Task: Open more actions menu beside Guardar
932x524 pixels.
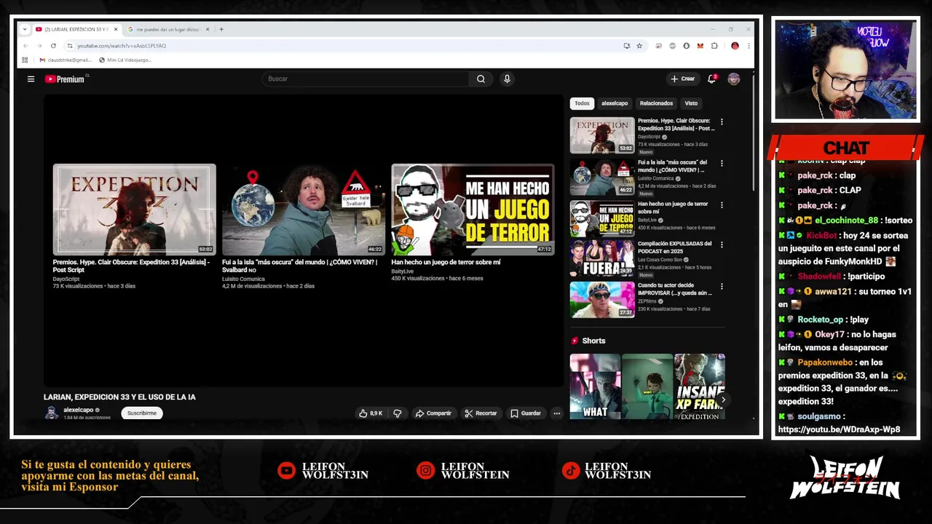Action: coord(556,413)
